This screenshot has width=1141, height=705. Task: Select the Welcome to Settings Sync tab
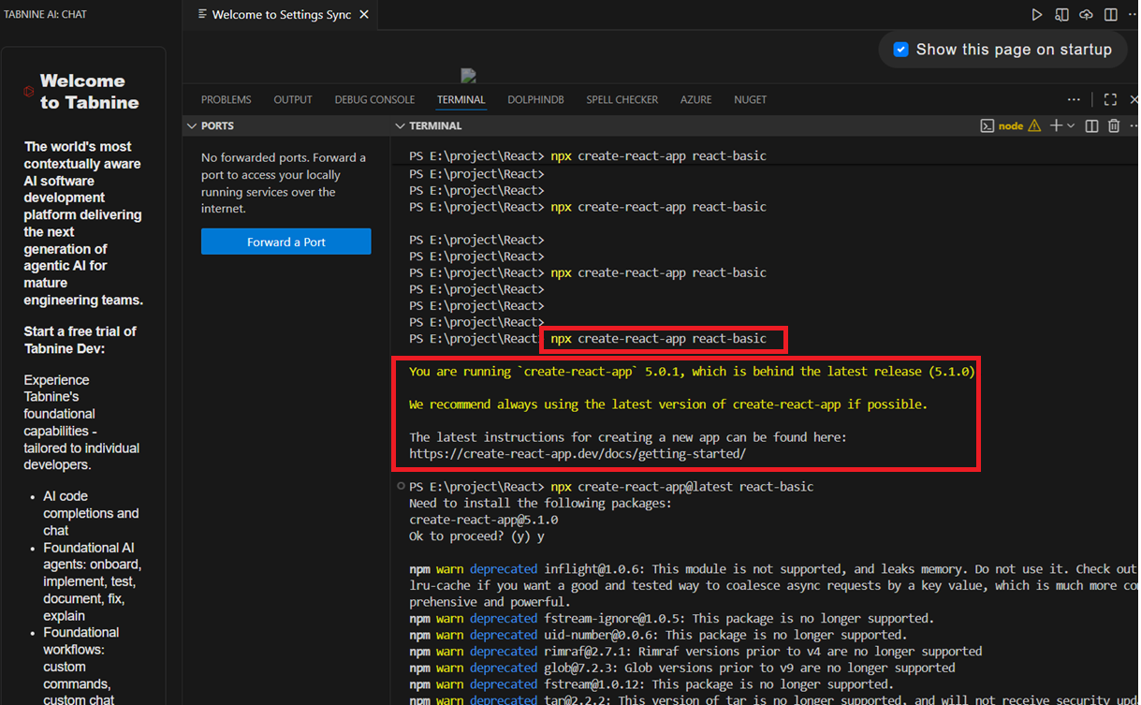pyautogui.click(x=283, y=15)
